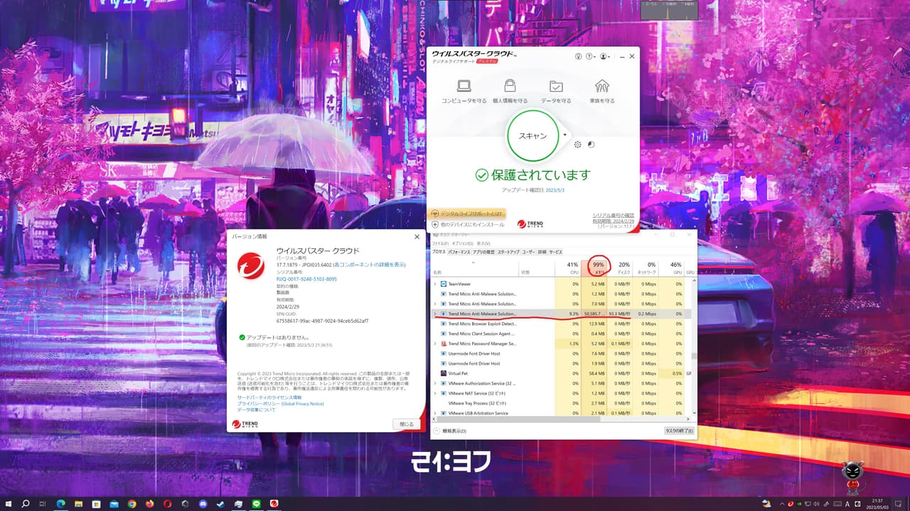
Task: Click 他のデバイスにもインストール link
Action: point(468,224)
